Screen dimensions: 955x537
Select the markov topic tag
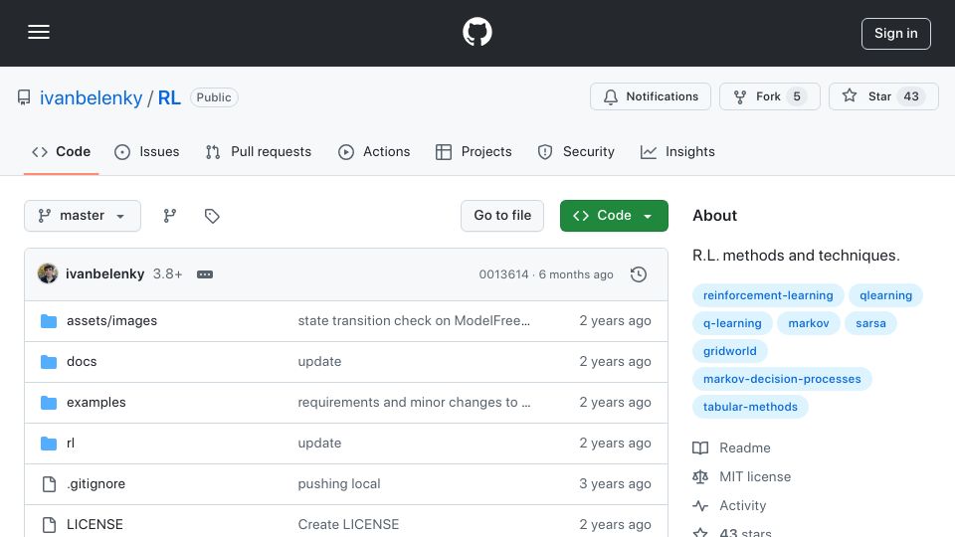(808, 323)
